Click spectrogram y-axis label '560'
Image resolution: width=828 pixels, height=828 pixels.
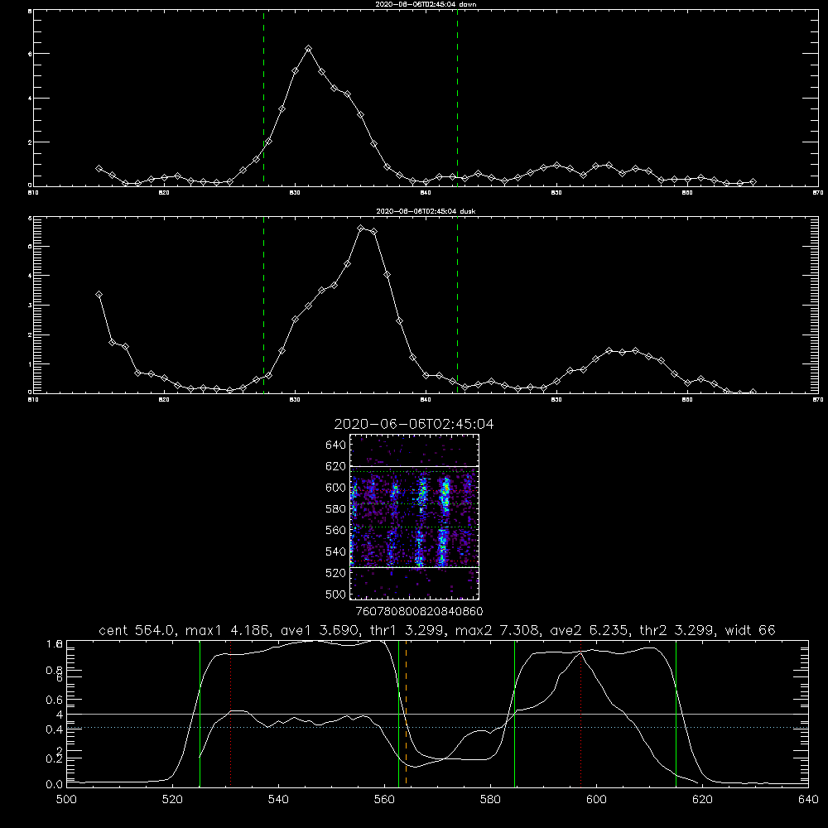[336, 530]
